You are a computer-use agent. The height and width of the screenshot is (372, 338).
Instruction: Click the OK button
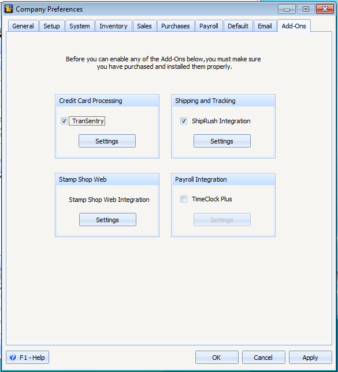[217, 358]
